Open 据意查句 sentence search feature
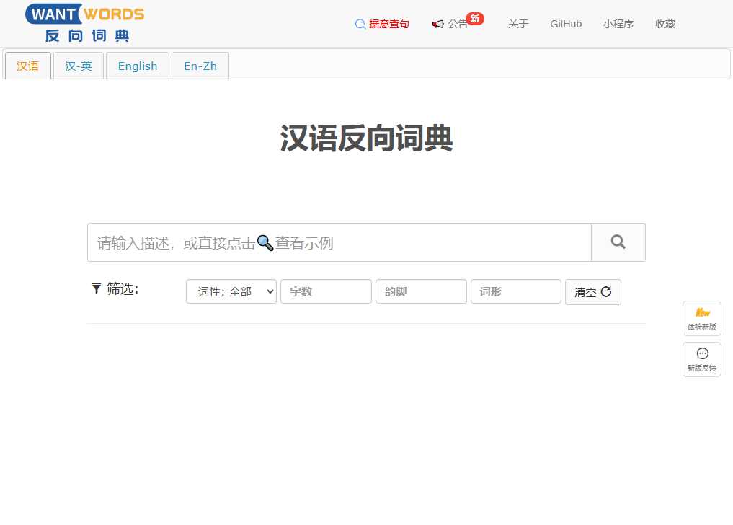733x525 pixels. [x=382, y=24]
